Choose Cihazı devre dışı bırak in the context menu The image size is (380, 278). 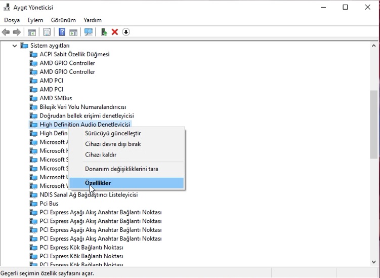click(126, 144)
